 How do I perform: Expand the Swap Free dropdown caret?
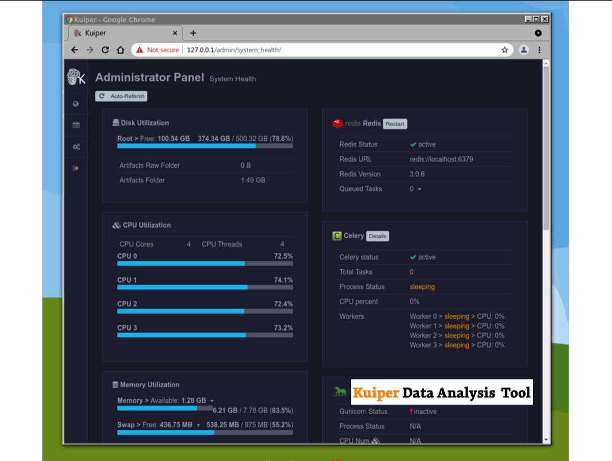(x=198, y=425)
